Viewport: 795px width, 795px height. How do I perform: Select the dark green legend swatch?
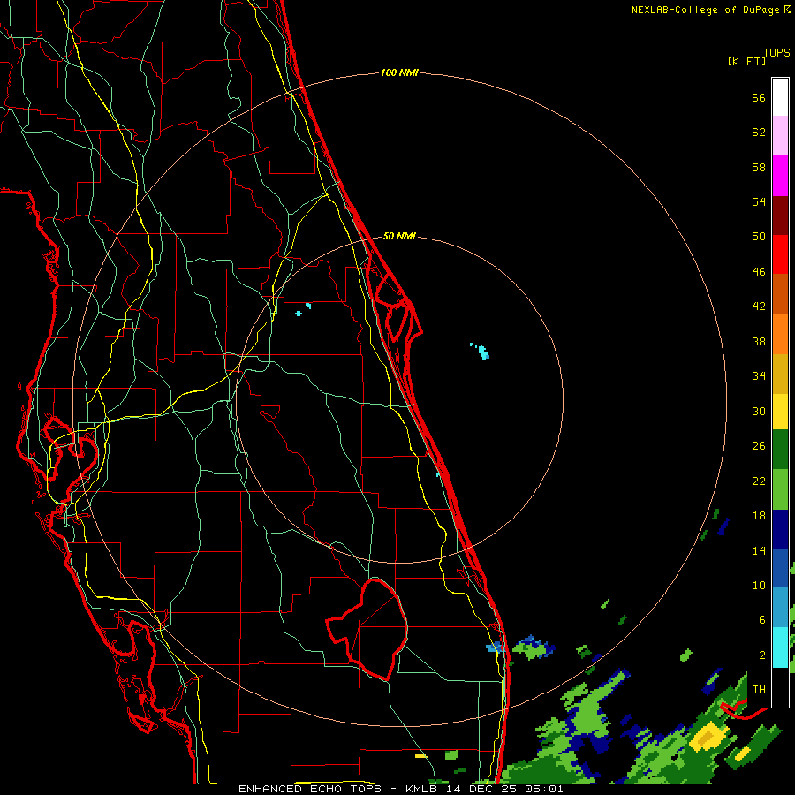click(x=780, y=450)
